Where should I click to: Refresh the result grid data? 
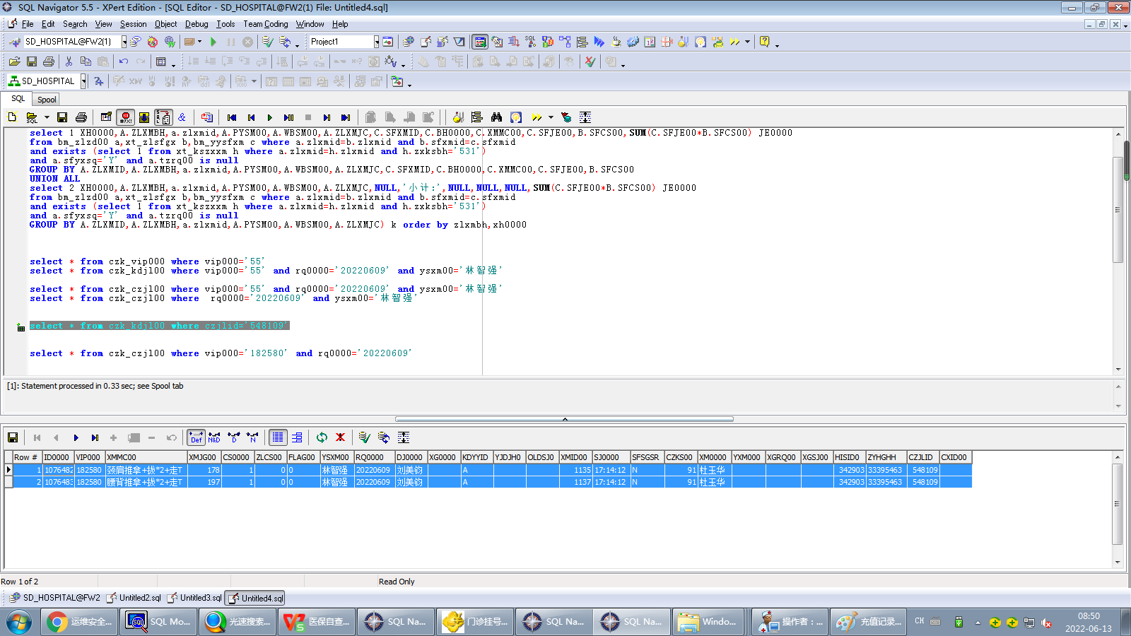[x=322, y=437]
